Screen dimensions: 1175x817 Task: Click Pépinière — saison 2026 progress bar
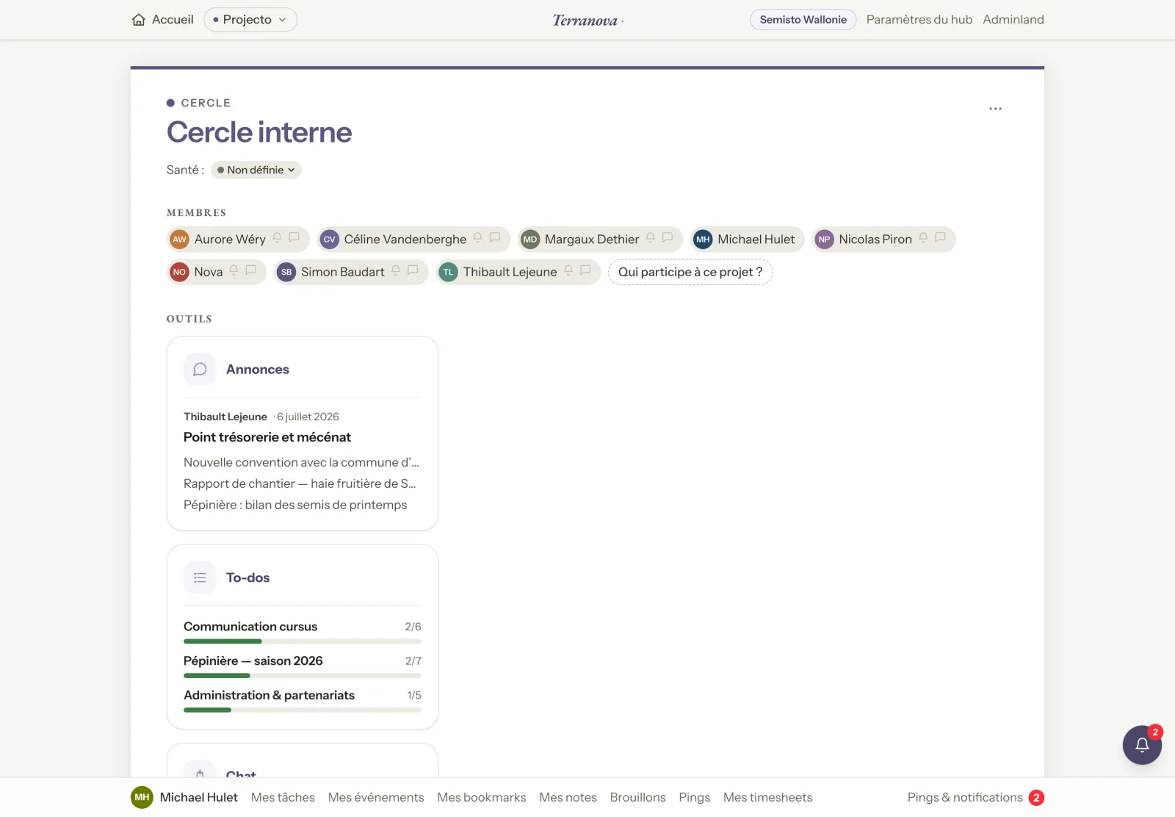303,676
